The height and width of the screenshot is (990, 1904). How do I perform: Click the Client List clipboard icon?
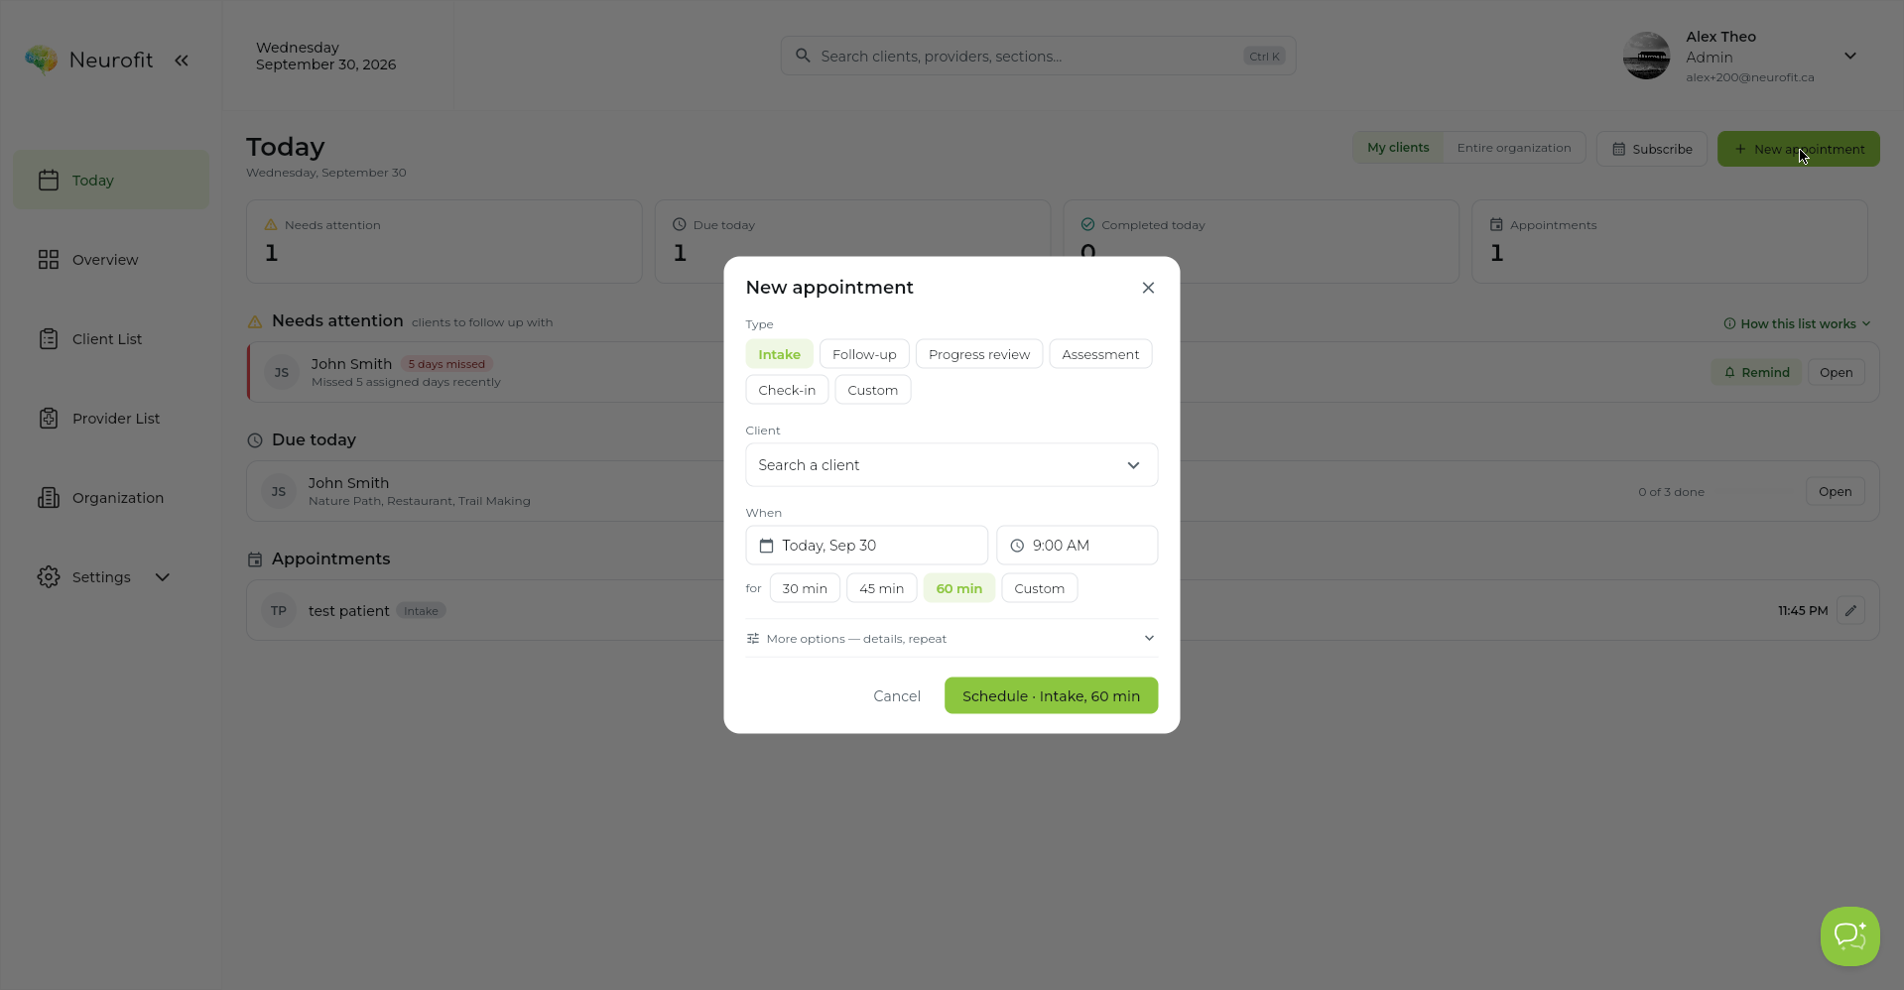[x=49, y=338]
